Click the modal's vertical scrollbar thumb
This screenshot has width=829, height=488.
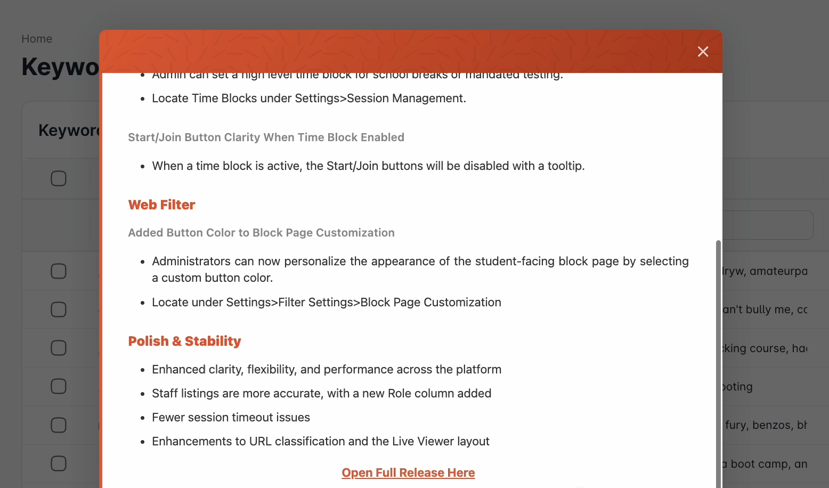(718, 364)
